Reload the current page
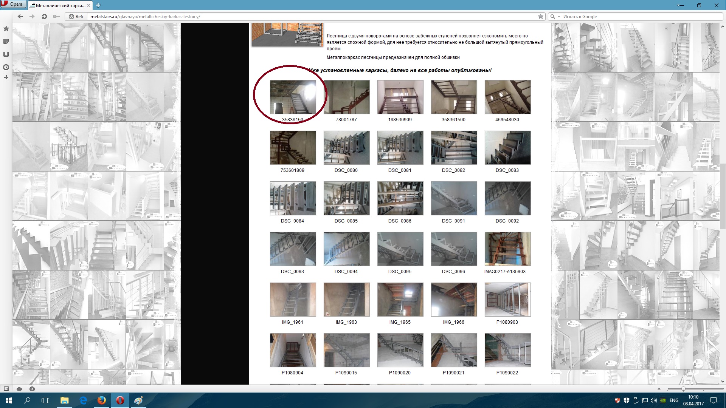This screenshot has width=726, height=408. (44, 17)
